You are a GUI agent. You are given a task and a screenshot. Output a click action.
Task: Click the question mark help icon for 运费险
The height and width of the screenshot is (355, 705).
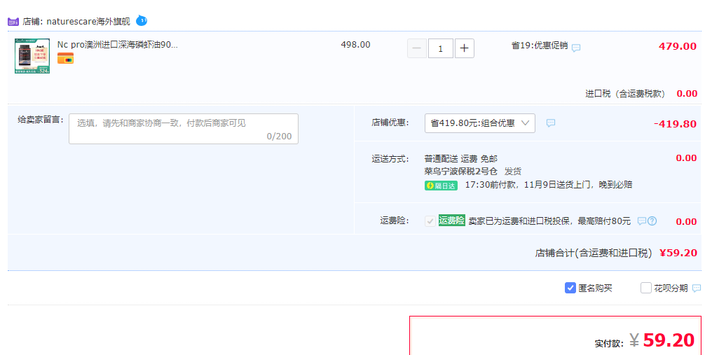coord(652,221)
